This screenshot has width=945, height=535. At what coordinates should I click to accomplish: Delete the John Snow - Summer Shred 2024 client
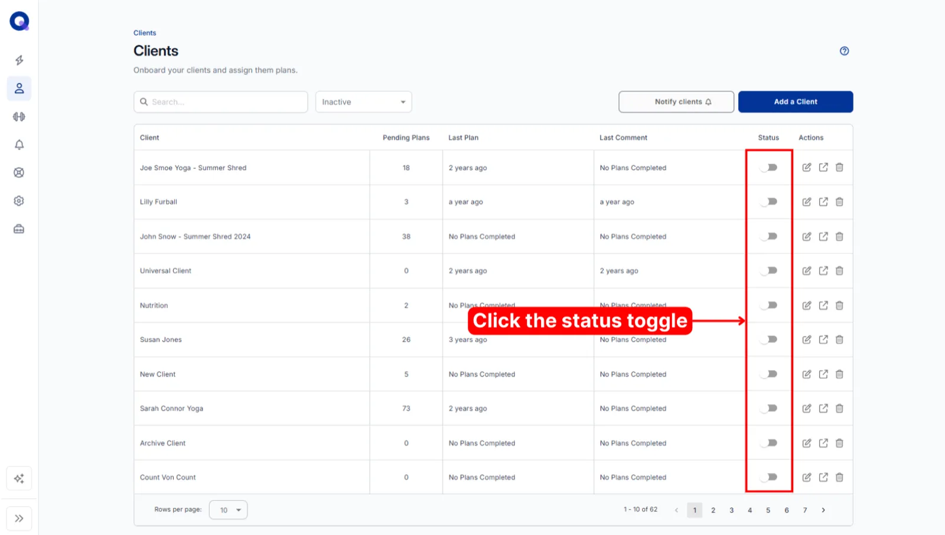[x=839, y=236]
